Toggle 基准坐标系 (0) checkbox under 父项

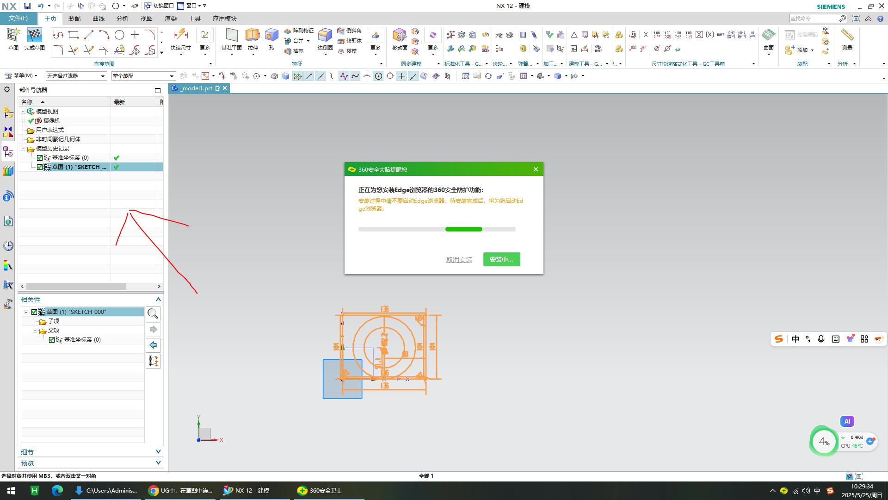point(52,340)
